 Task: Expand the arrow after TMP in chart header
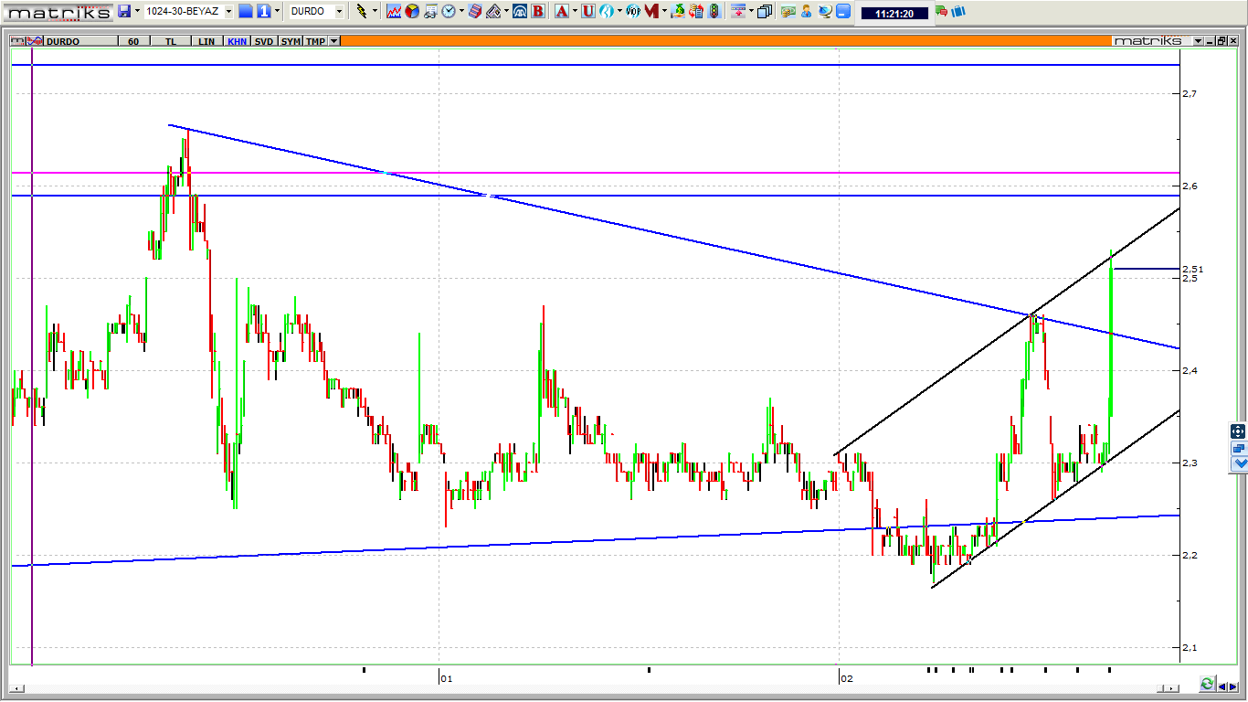tap(334, 41)
